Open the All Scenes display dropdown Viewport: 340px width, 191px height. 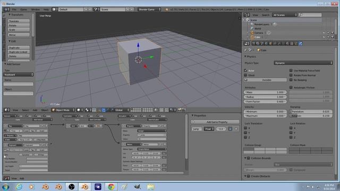(x=285, y=15)
